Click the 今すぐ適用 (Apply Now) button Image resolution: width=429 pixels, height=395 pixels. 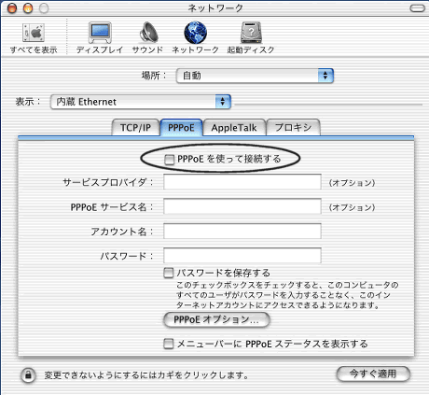coord(373,374)
